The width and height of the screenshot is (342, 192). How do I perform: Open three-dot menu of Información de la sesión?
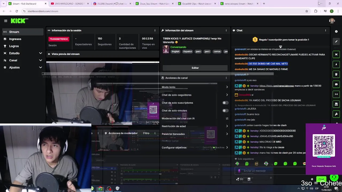click(x=155, y=30)
